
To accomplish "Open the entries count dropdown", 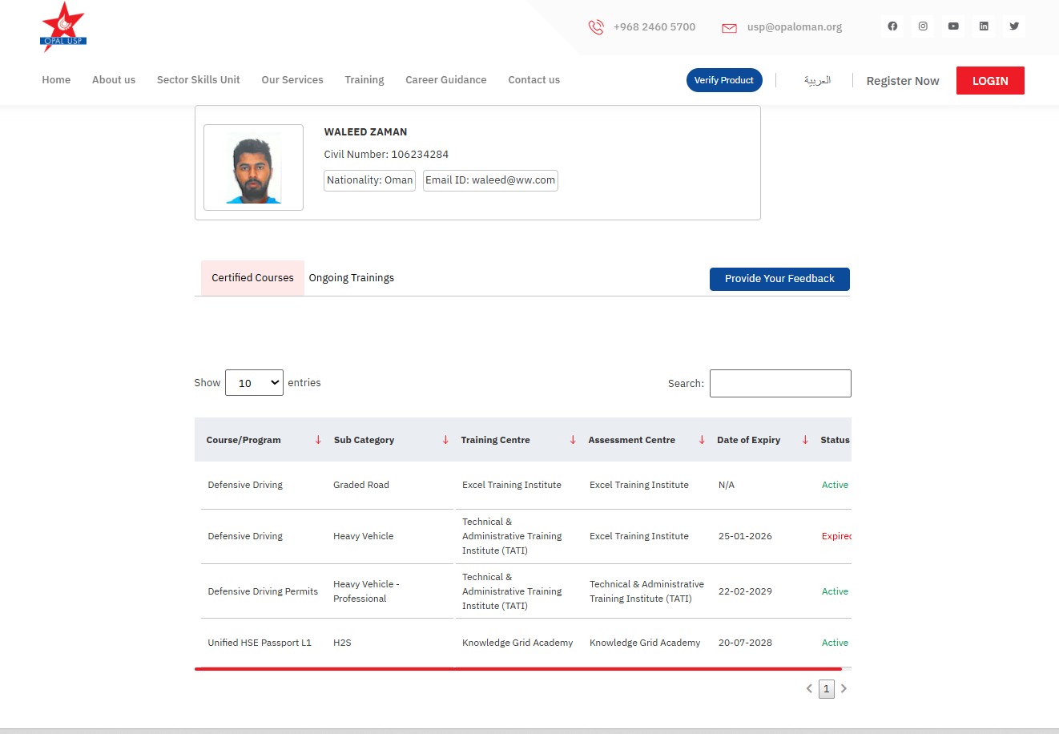I will 254,383.
